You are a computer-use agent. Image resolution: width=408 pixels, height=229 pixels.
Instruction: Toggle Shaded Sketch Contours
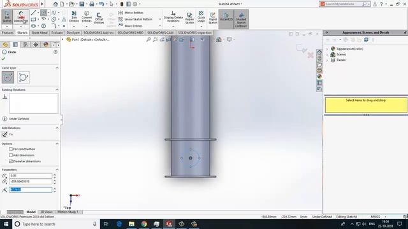point(241,19)
